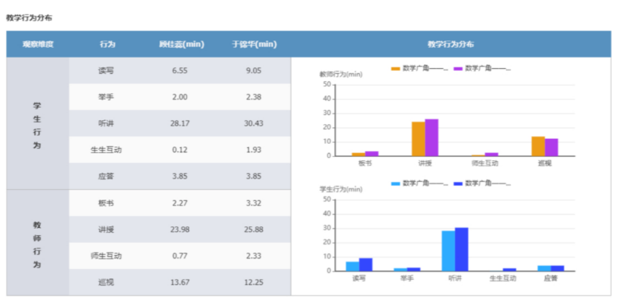625x303 pixels.
Task: Click the 行为 column header
Action: [107, 45]
